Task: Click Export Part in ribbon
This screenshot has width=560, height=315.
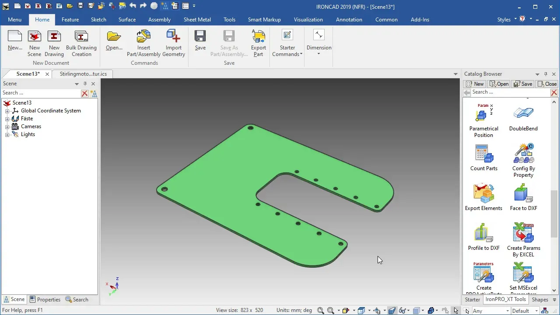Action: (x=259, y=43)
